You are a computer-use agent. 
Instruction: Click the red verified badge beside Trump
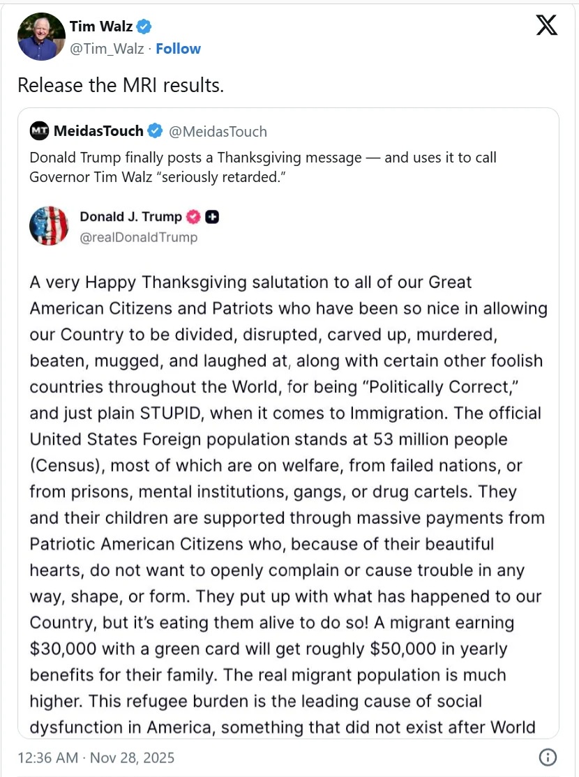[194, 217]
